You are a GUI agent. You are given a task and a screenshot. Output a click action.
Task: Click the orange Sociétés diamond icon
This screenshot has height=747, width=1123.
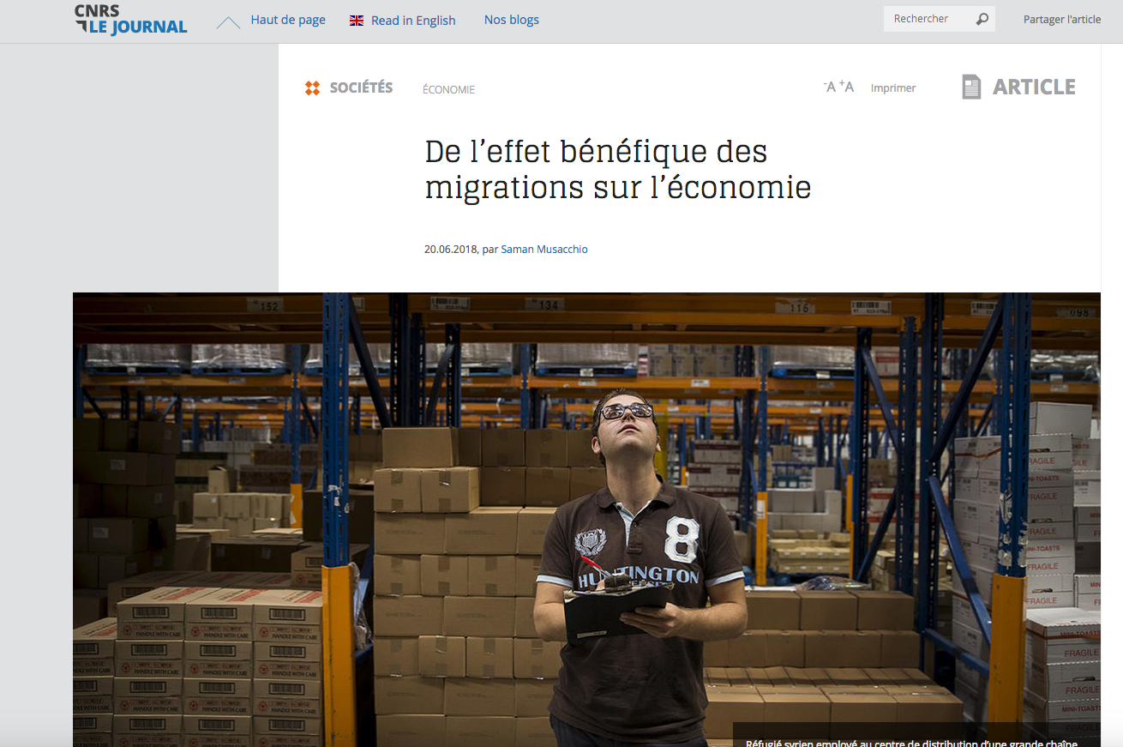(312, 87)
